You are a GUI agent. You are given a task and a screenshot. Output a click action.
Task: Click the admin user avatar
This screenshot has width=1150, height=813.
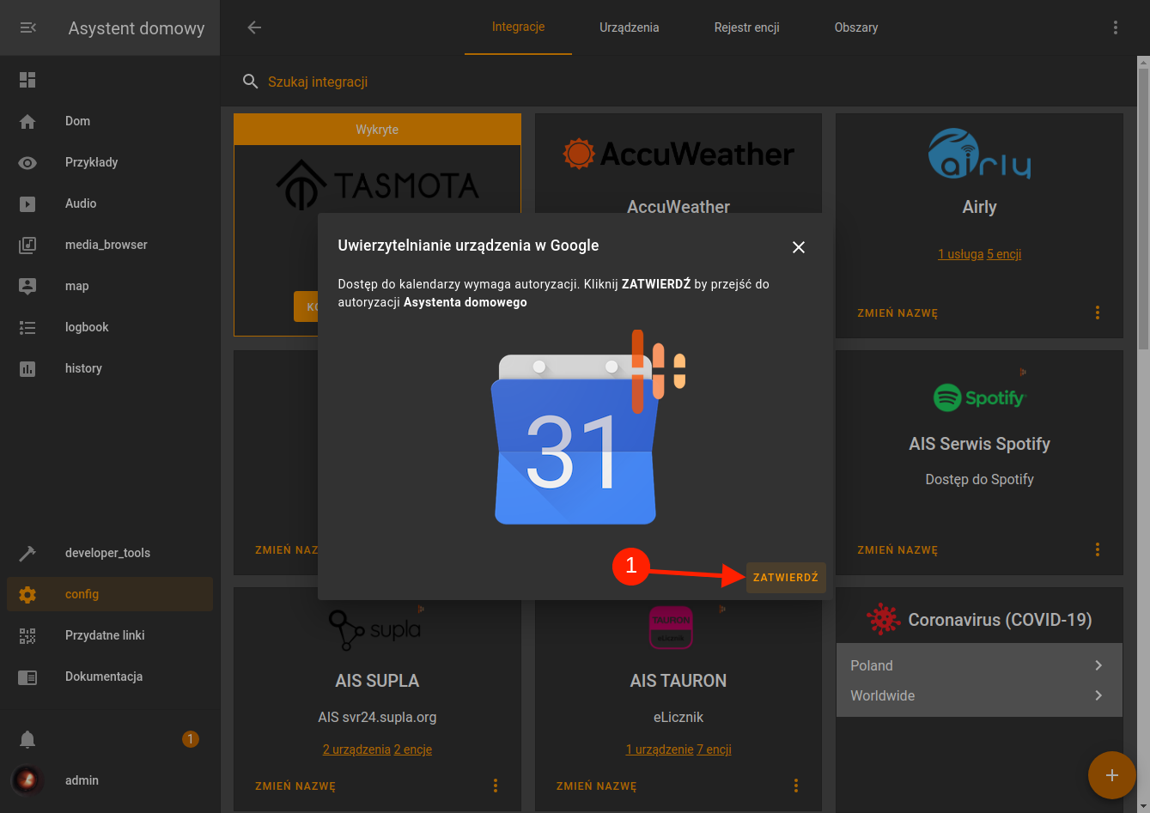pos(27,780)
